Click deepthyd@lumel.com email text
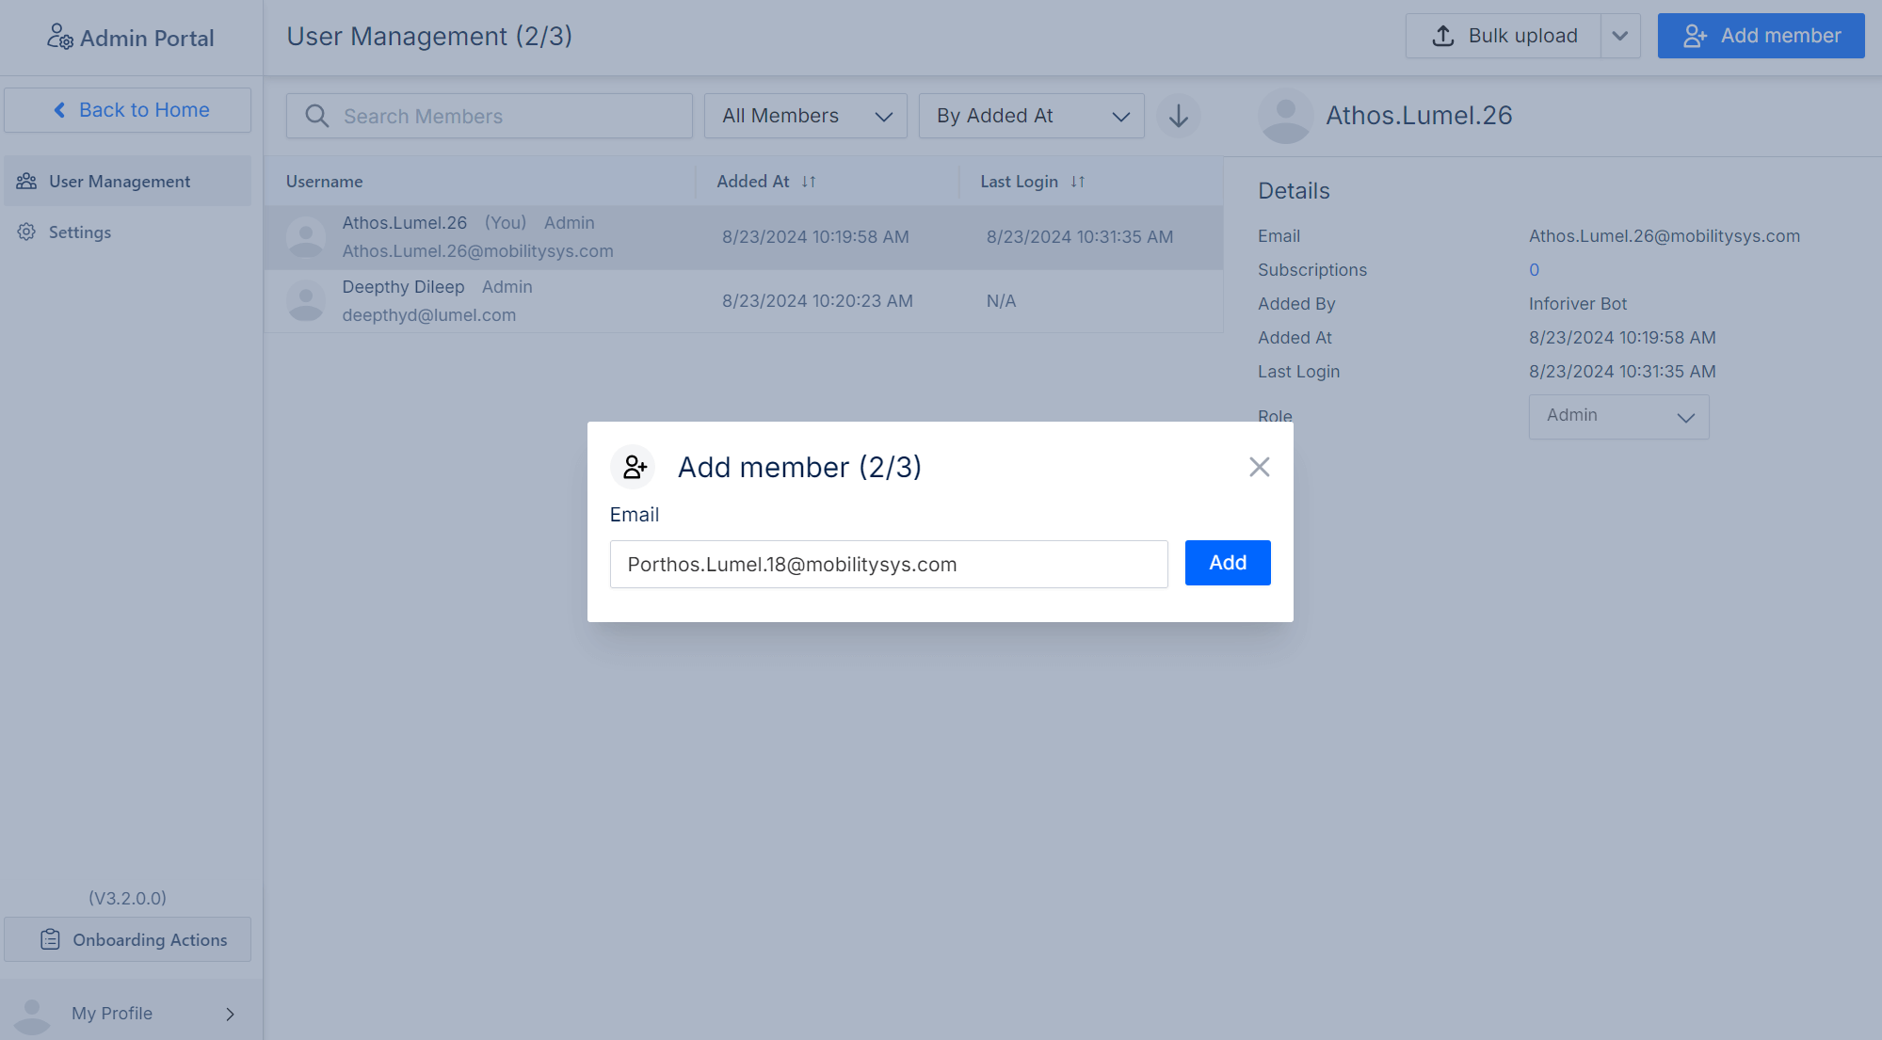 [x=428, y=315]
